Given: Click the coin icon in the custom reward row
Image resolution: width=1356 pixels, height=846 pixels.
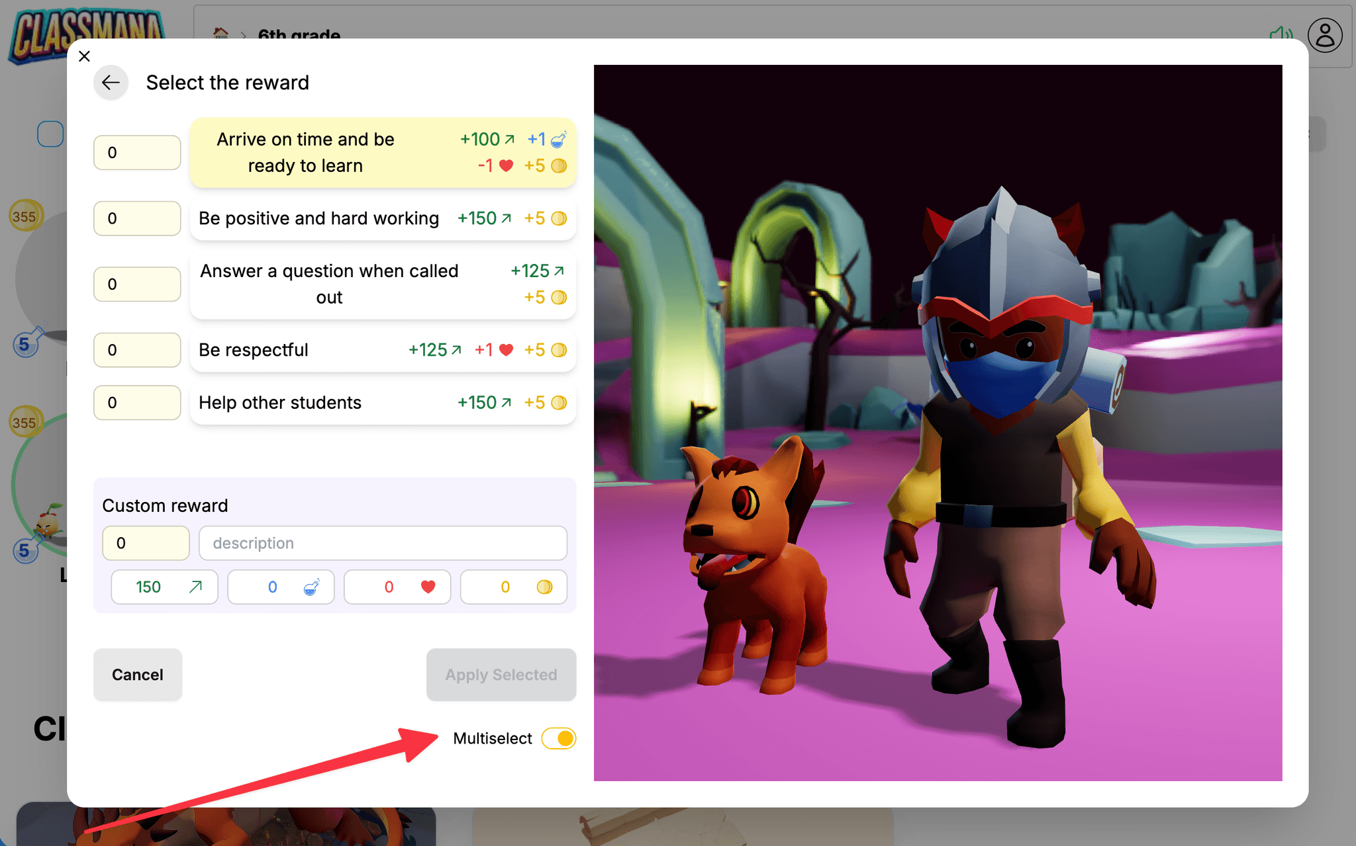Looking at the screenshot, I should pos(544,587).
